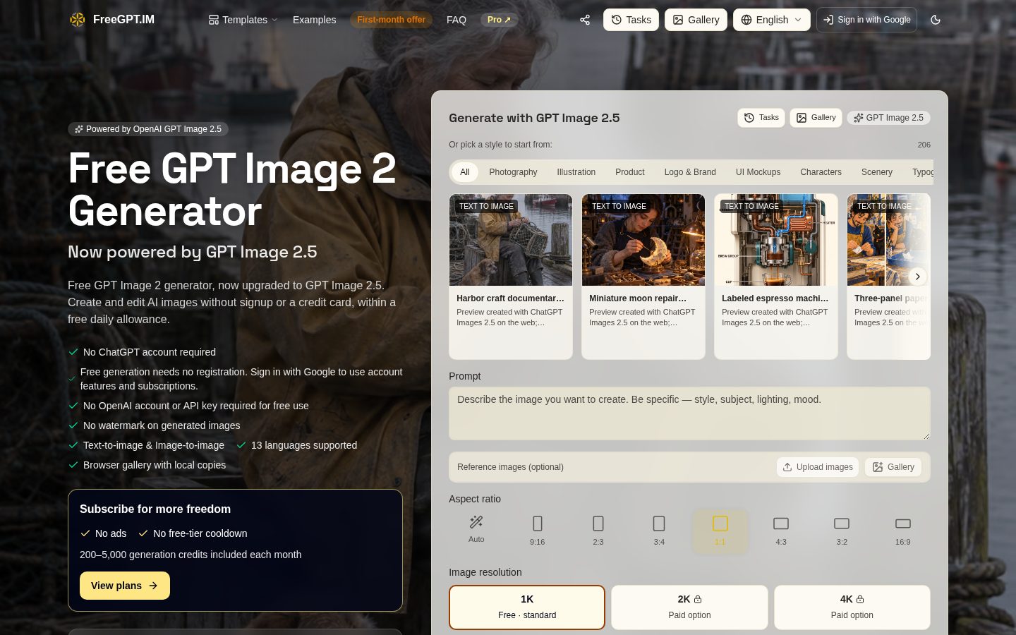The width and height of the screenshot is (1016, 635).
Task: Click the share icon in header
Action: click(x=585, y=20)
